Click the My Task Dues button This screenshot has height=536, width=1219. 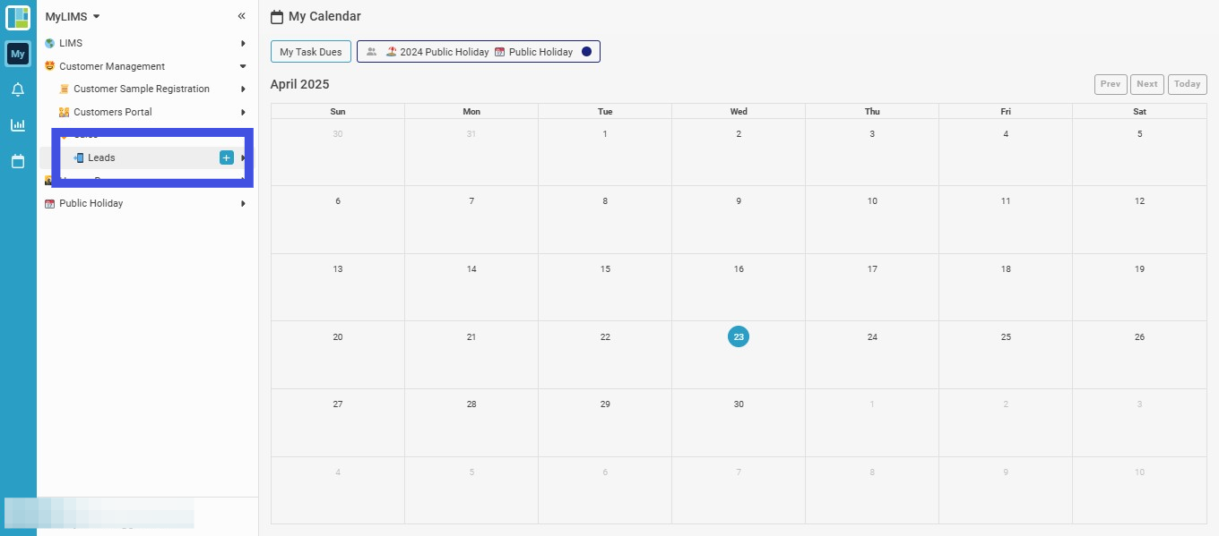[311, 52]
